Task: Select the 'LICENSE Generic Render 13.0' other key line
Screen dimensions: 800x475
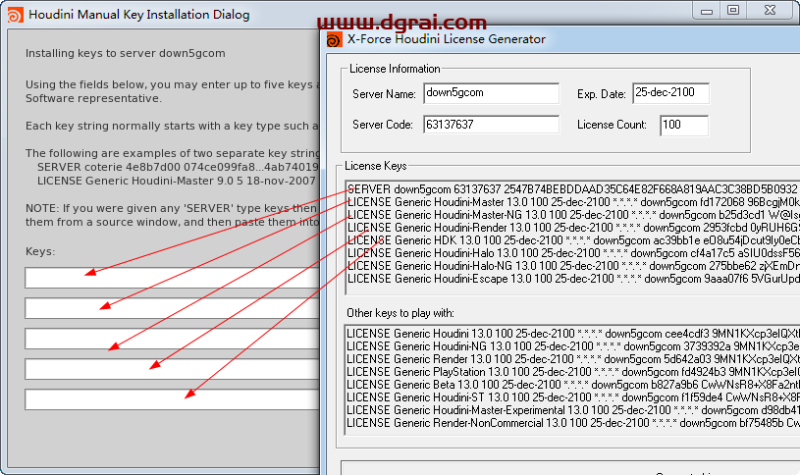Action: pos(573,359)
